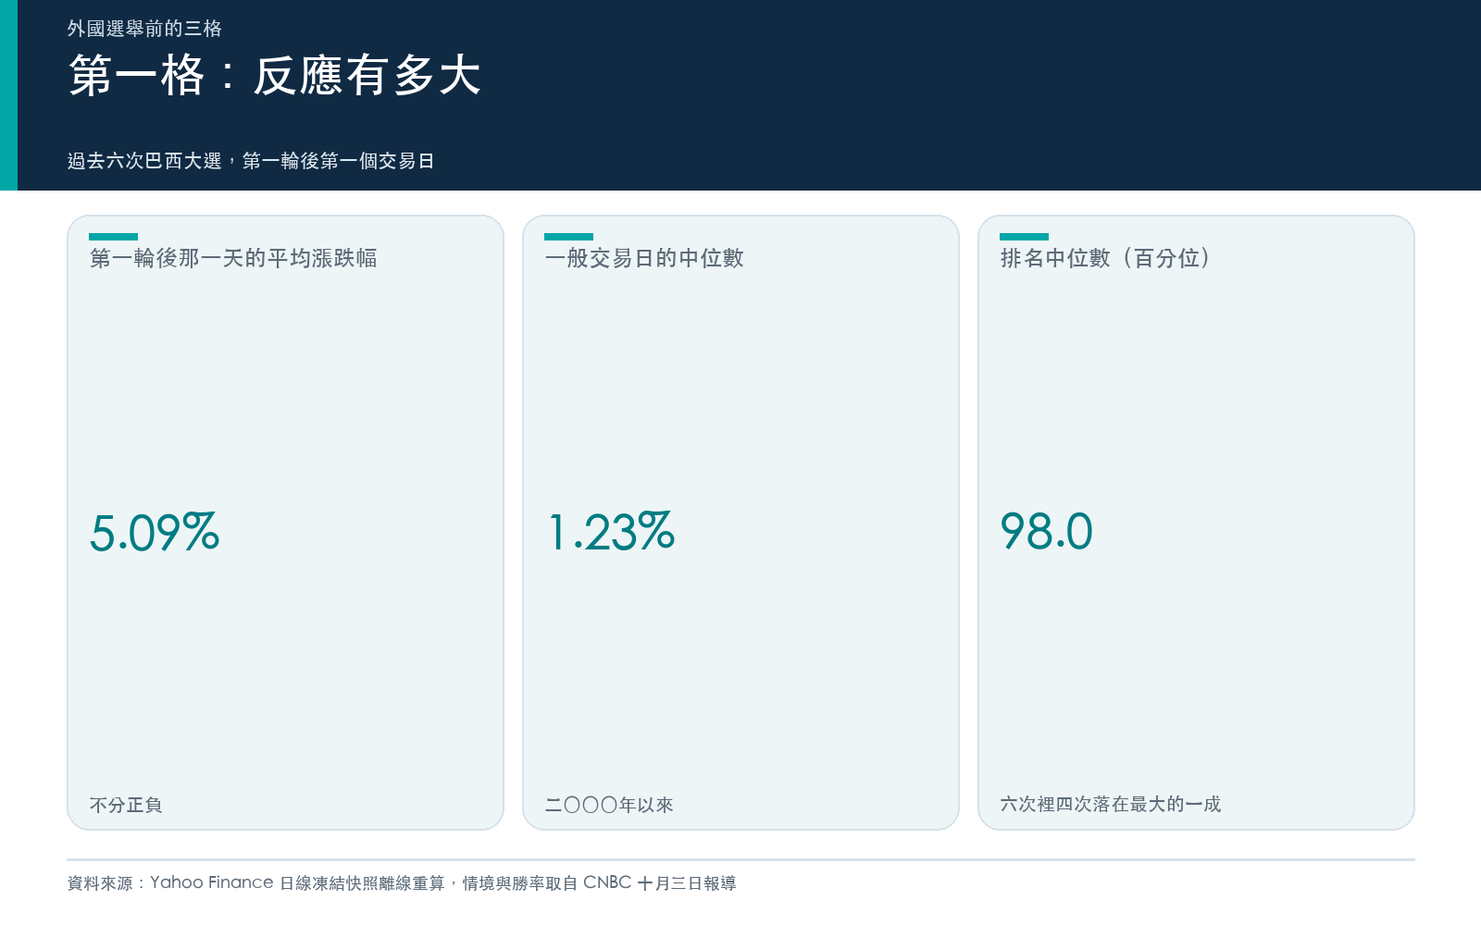Image resolution: width=1481 pixels, height=925 pixels.
Task: Click the card label 一般交易日的中位數
Action: tap(644, 258)
